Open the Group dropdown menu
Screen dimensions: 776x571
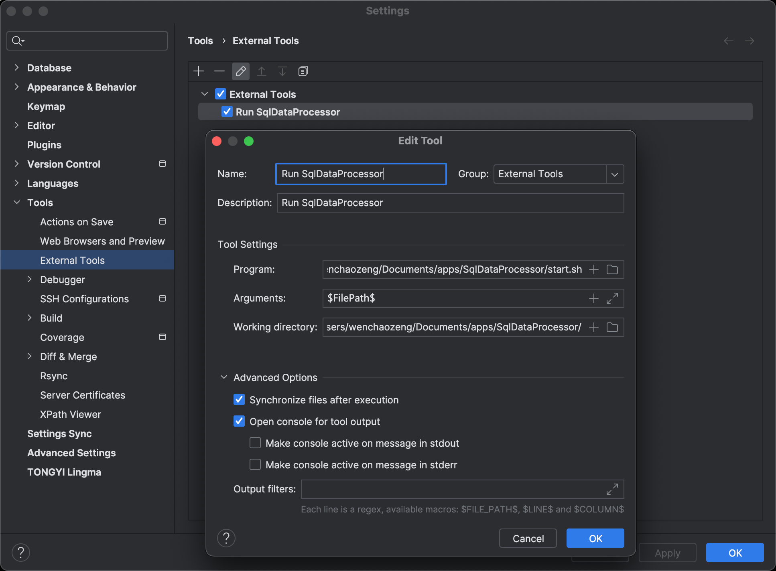coord(614,174)
